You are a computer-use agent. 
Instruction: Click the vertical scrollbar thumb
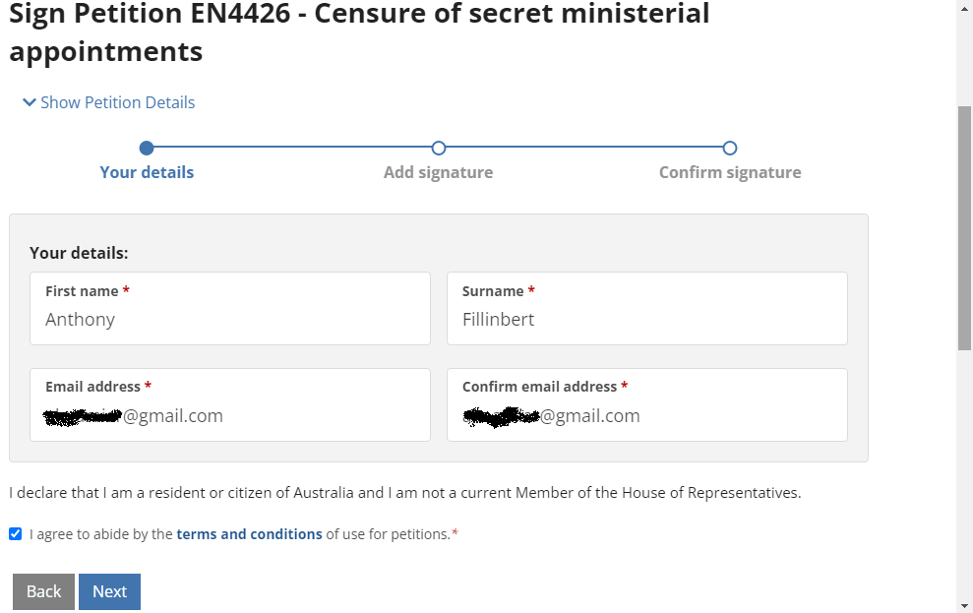tap(964, 226)
